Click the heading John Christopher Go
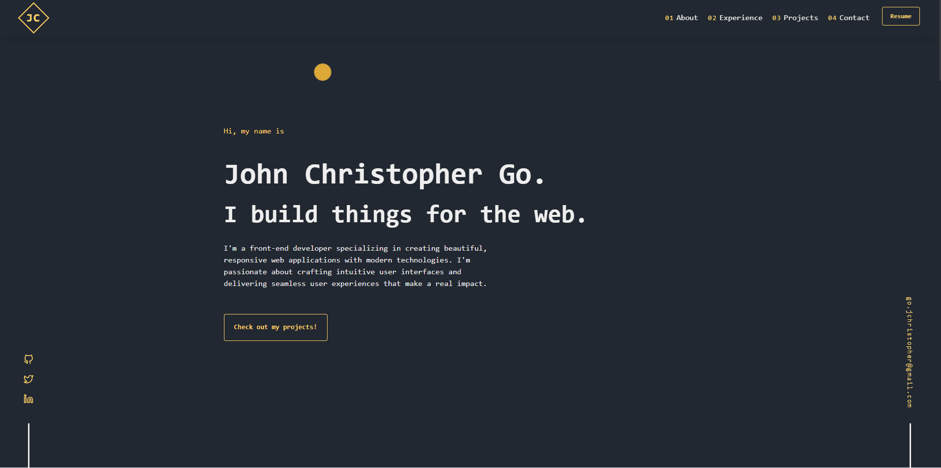Image resolution: width=941 pixels, height=468 pixels. coord(384,175)
